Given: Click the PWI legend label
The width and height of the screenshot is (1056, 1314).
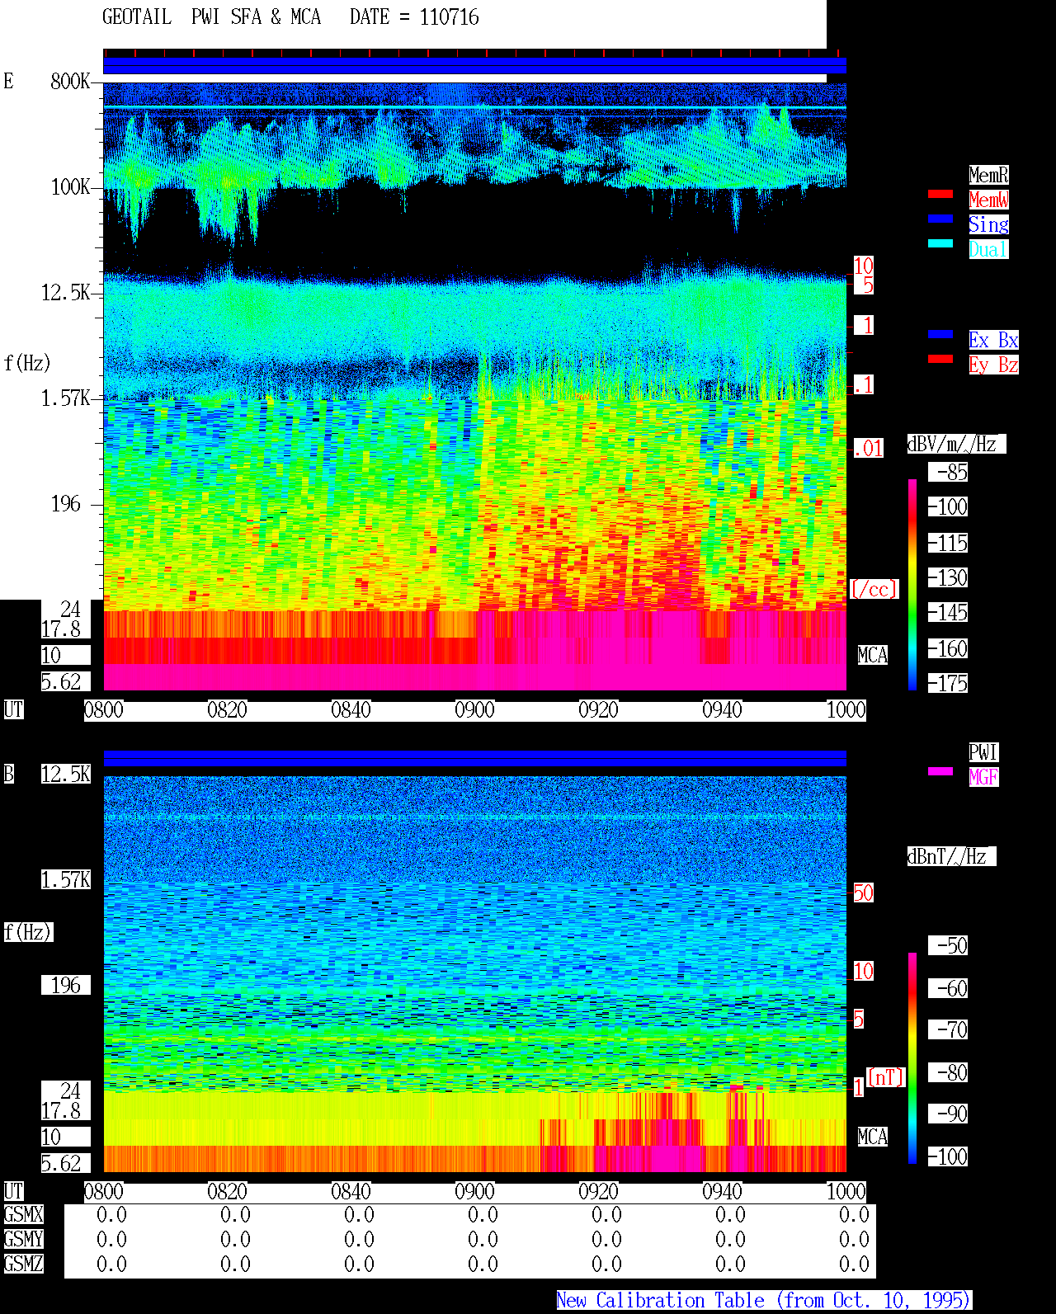Looking at the screenshot, I should click(x=983, y=752).
